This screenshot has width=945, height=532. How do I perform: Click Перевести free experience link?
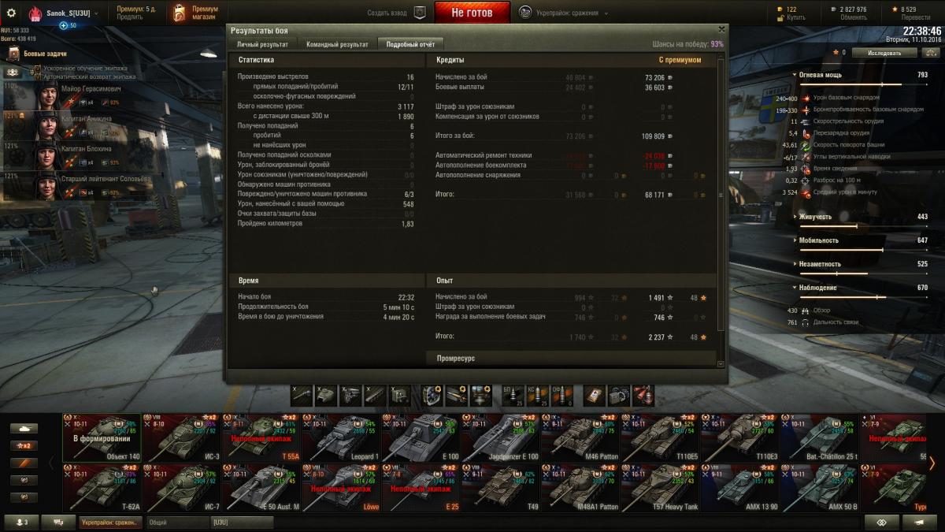click(x=916, y=17)
